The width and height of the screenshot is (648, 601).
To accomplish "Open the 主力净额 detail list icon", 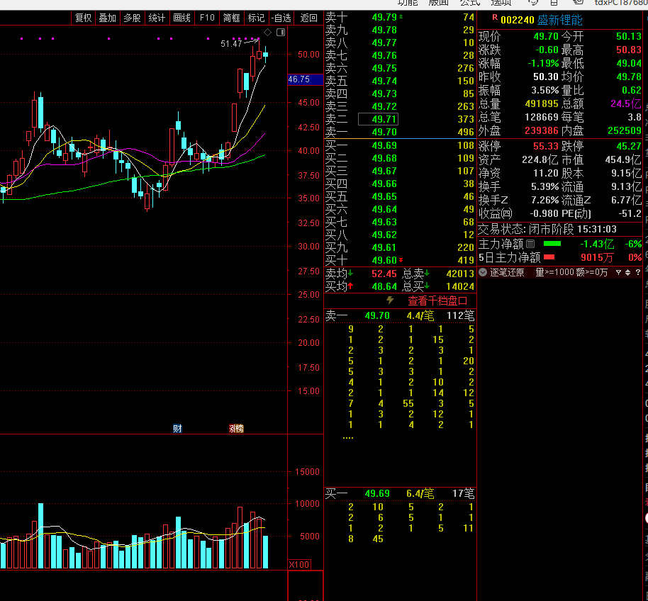I will [530, 244].
